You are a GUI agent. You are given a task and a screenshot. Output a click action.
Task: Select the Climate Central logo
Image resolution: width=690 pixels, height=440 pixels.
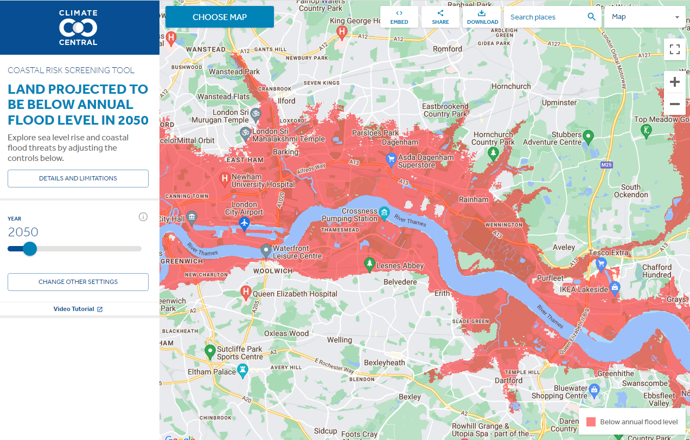pyautogui.click(x=78, y=27)
